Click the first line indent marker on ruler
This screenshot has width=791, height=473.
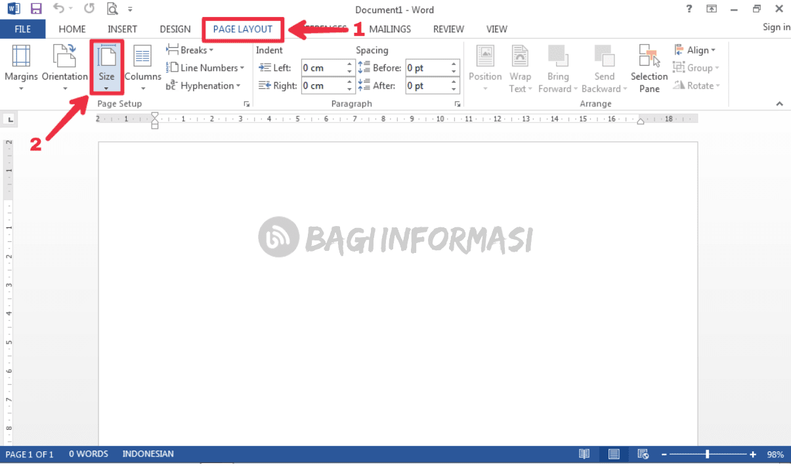[155, 116]
